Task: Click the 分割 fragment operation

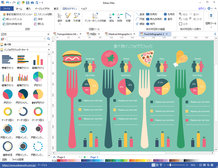Action: pyautogui.click(x=183, y=19)
